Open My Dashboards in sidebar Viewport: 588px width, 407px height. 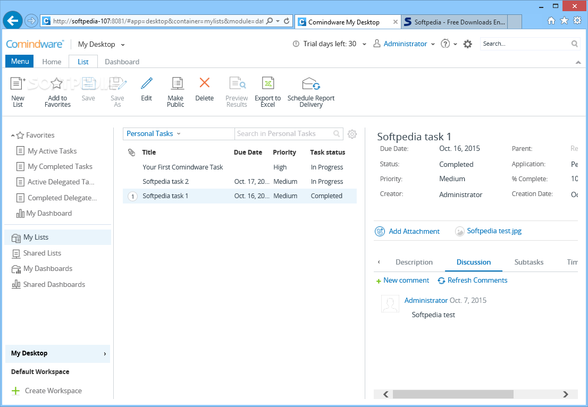coord(42,269)
